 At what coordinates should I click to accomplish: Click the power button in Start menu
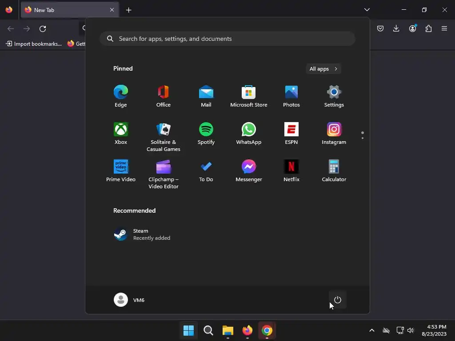click(338, 300)
